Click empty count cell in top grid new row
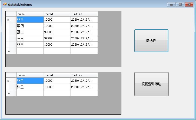The height and width of the screenshot is (120, 196). click(57, 51)
